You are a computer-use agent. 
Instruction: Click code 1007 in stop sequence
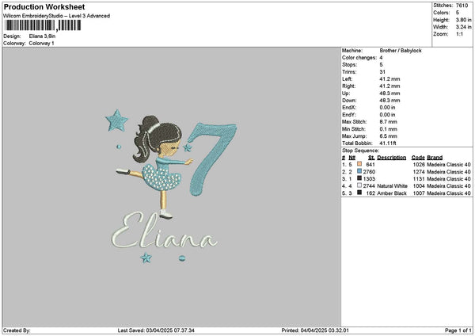click(419, 193)
